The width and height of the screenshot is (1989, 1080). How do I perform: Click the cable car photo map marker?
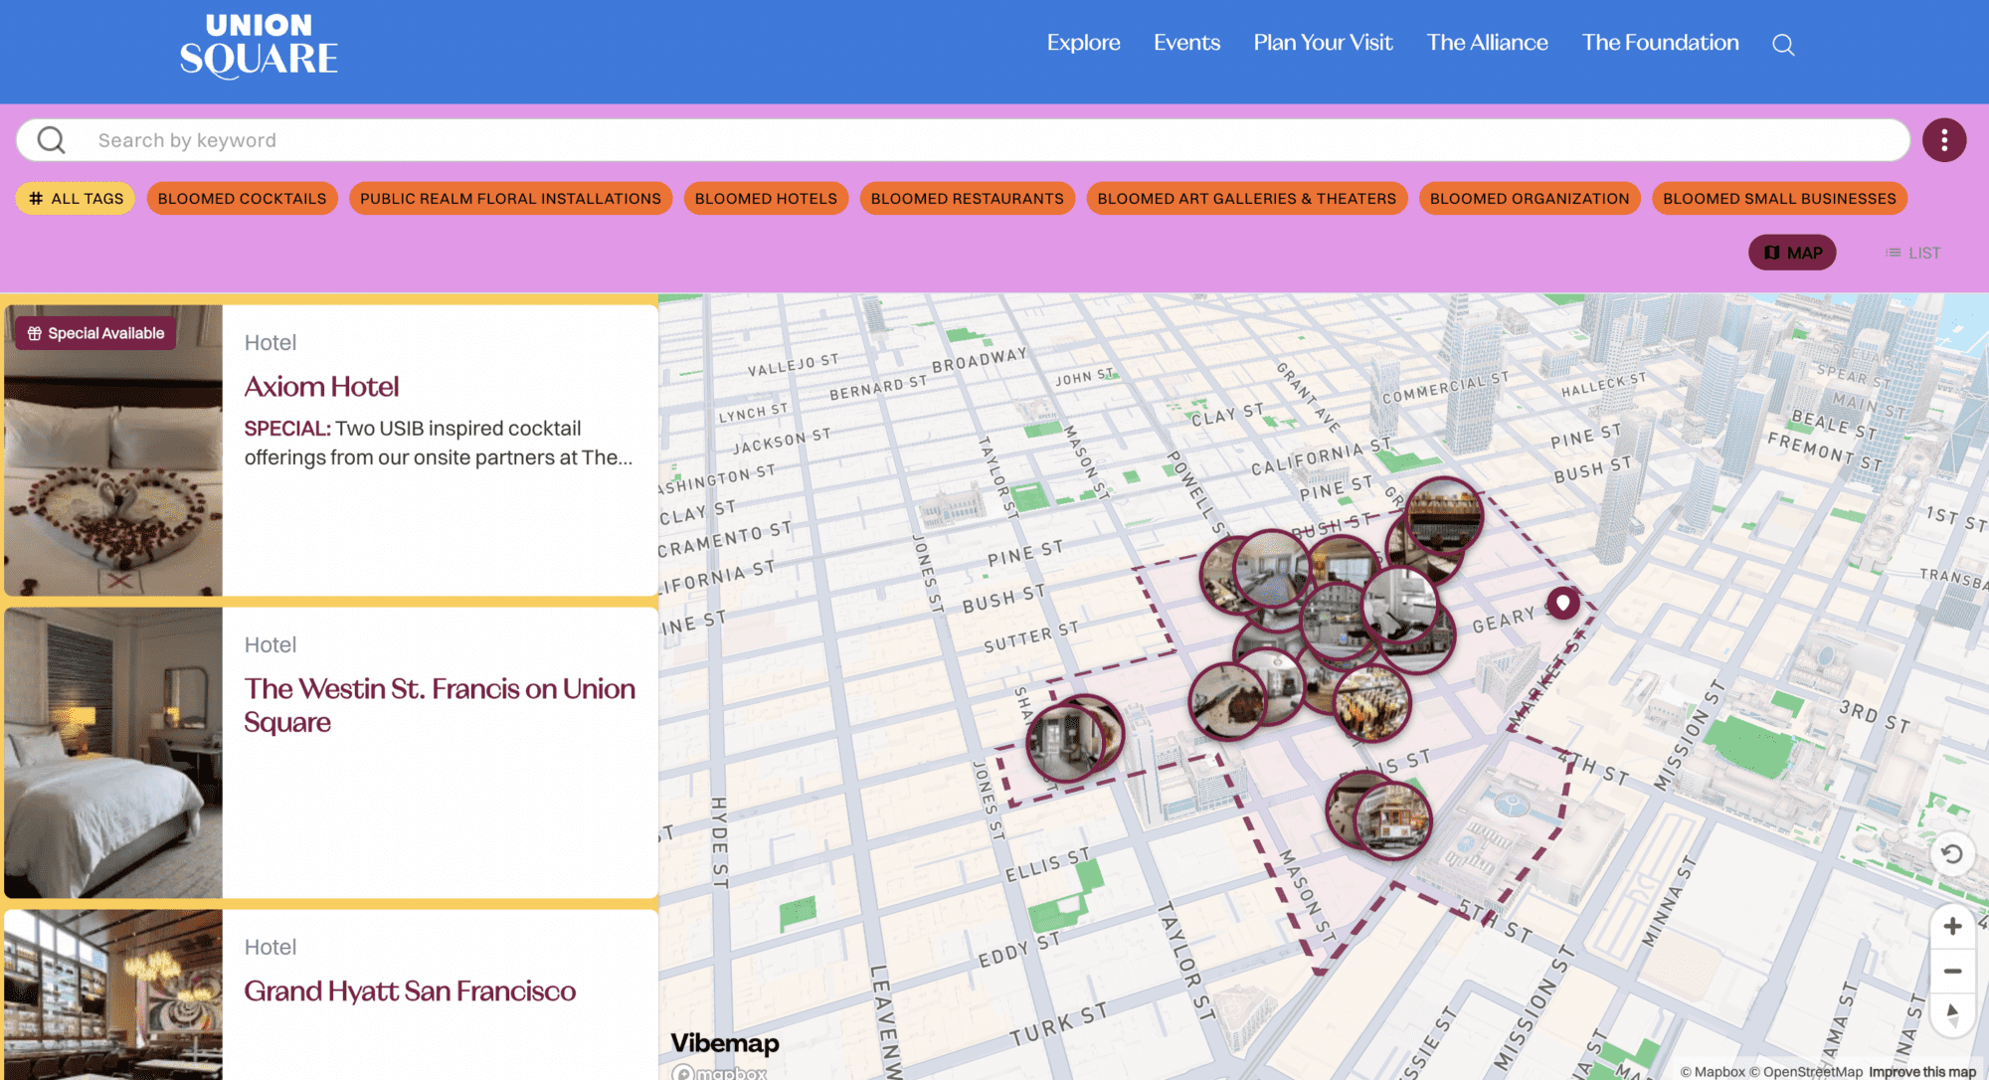(x=1393, y=820)
